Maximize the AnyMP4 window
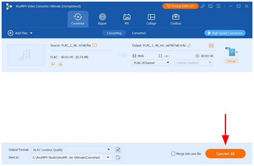 tap(238, 6)
